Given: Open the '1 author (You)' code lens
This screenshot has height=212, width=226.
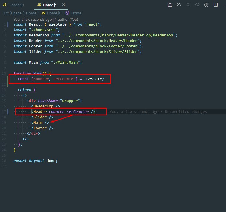Looking at the screenshot, I should pyautogui.click(x=66, y=20).
